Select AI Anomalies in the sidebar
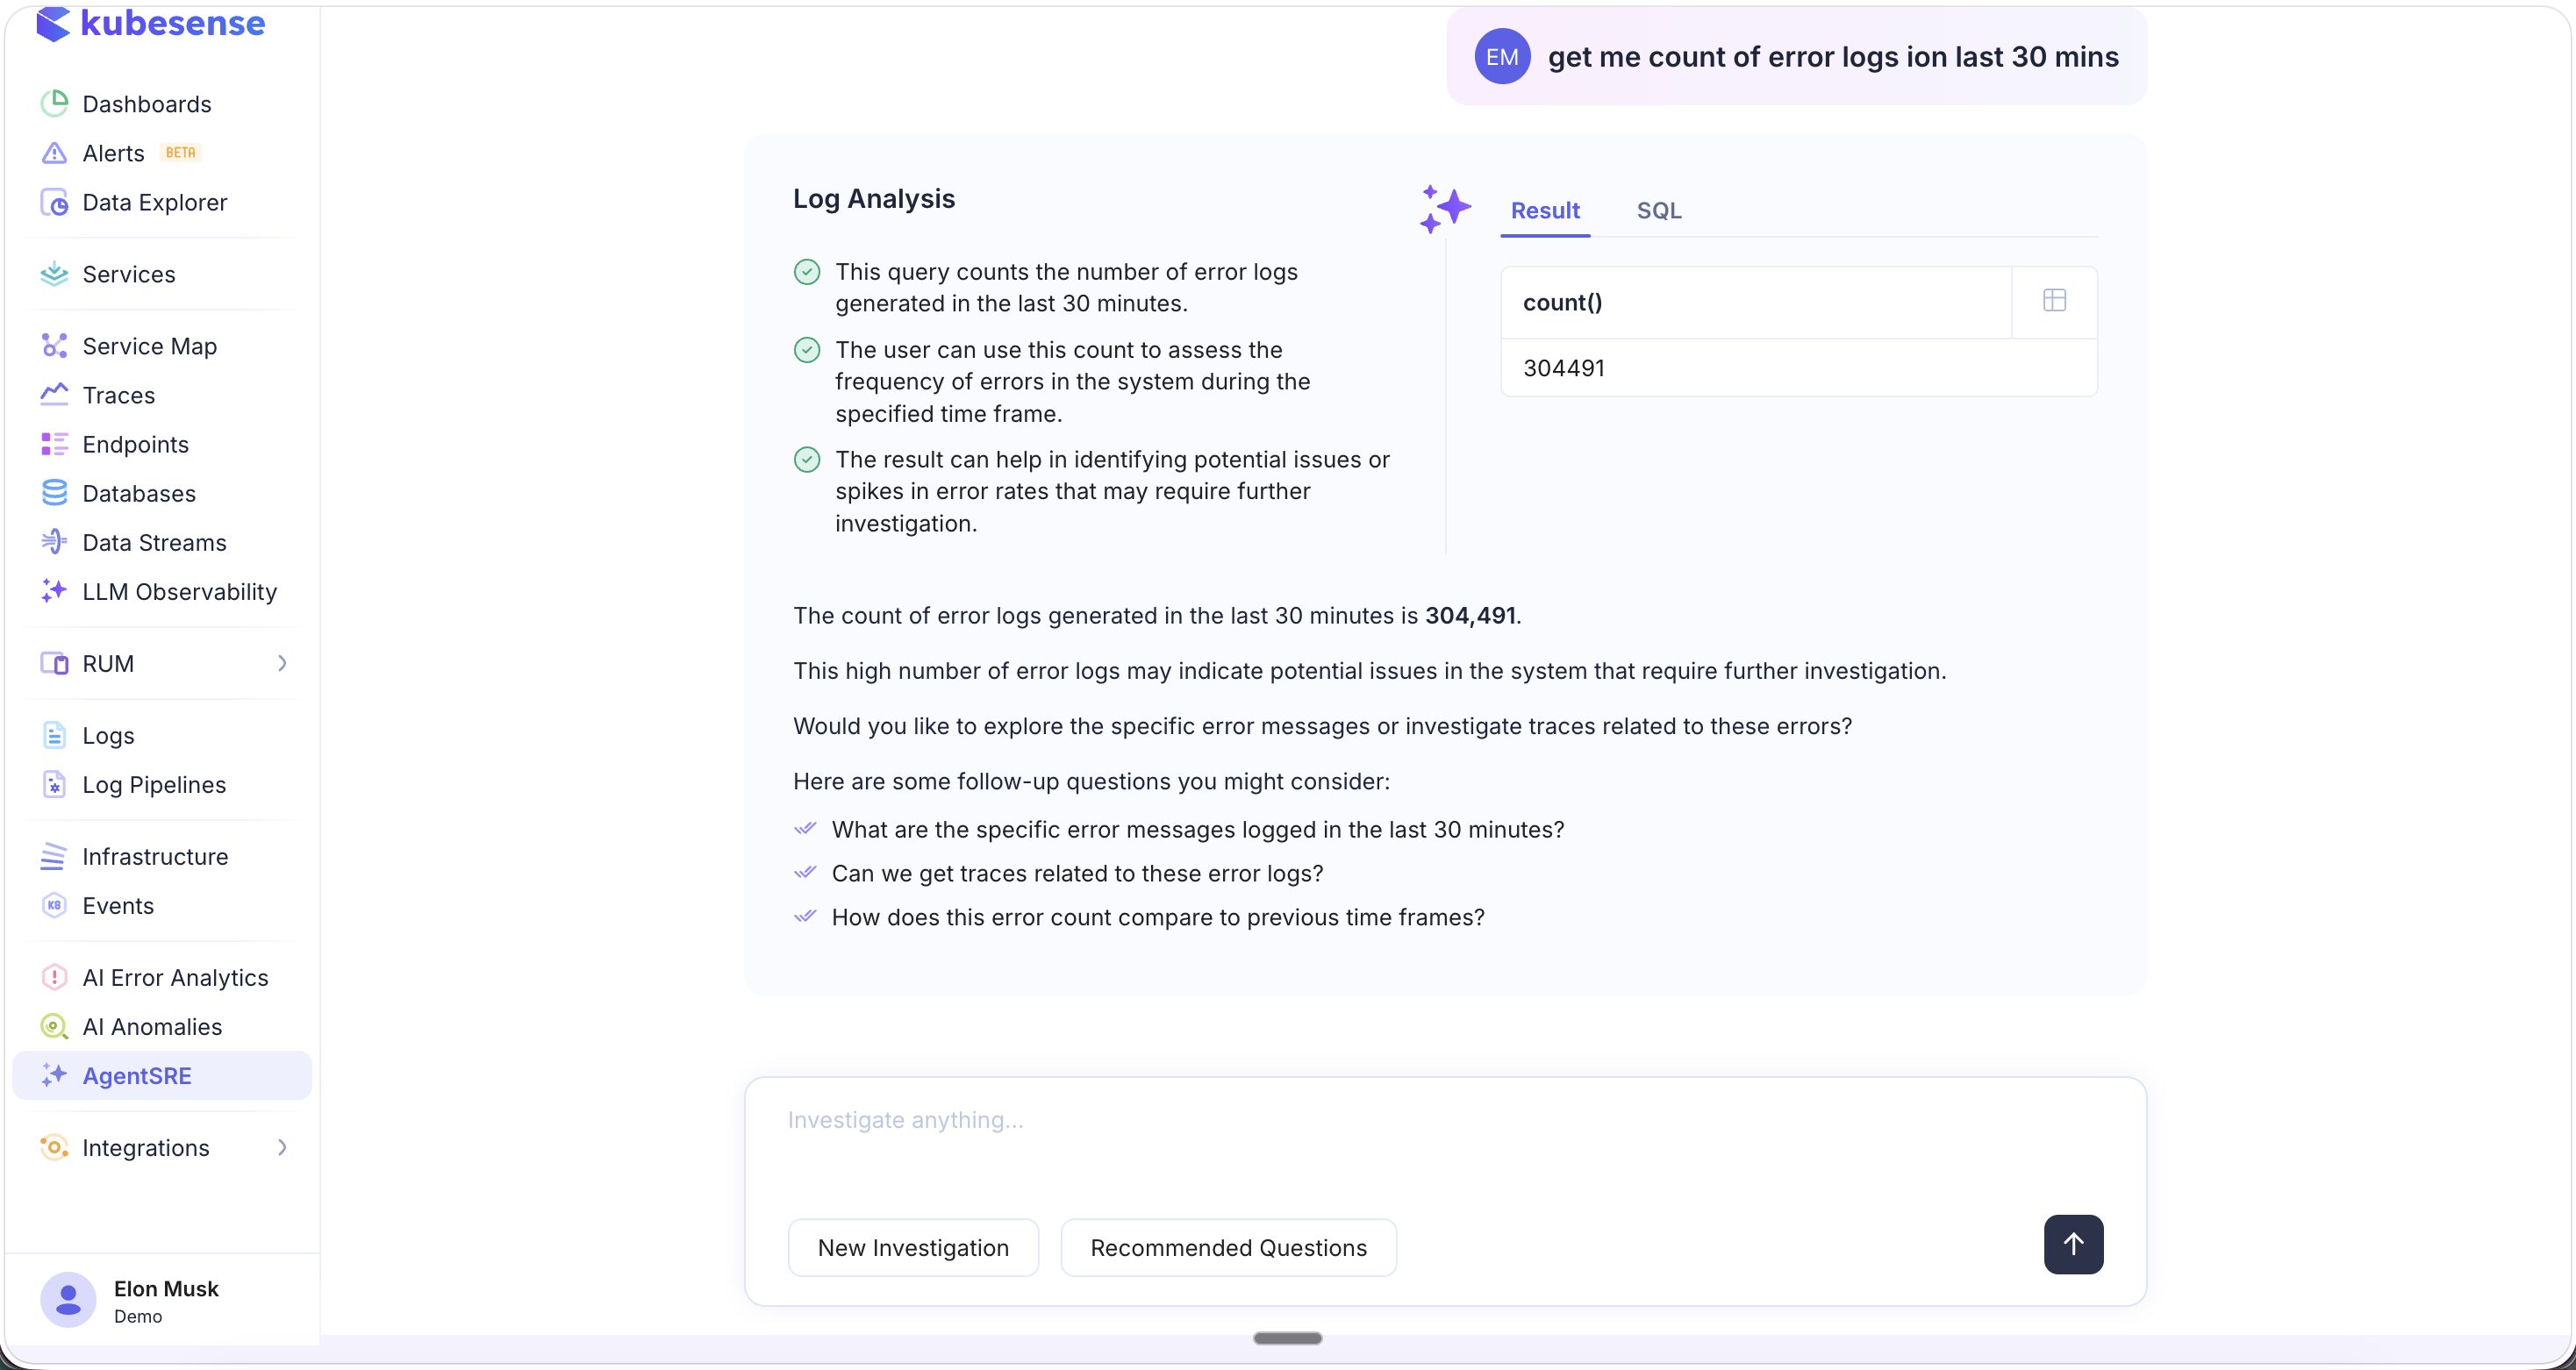Screen dimensions: 2576x1370 pos(152,1026)
